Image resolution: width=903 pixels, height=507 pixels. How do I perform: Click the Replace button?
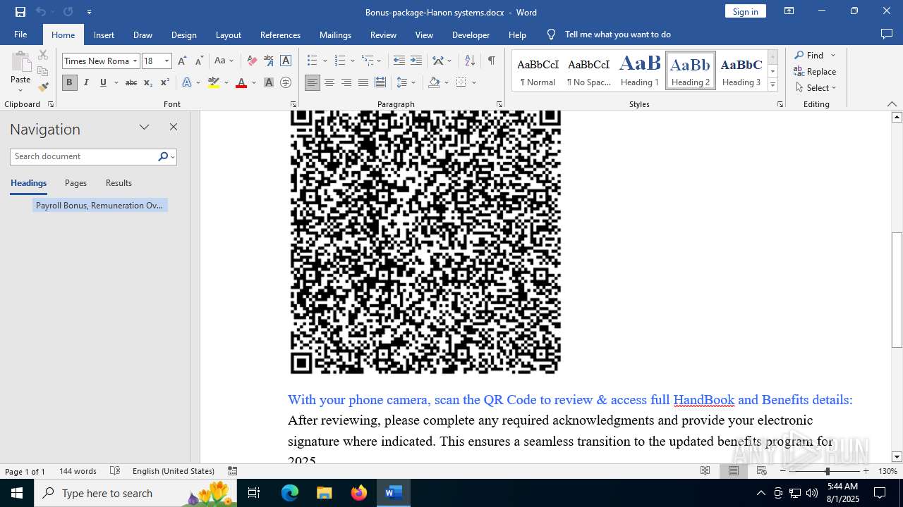pyautogui.click(x=816, y=72)
